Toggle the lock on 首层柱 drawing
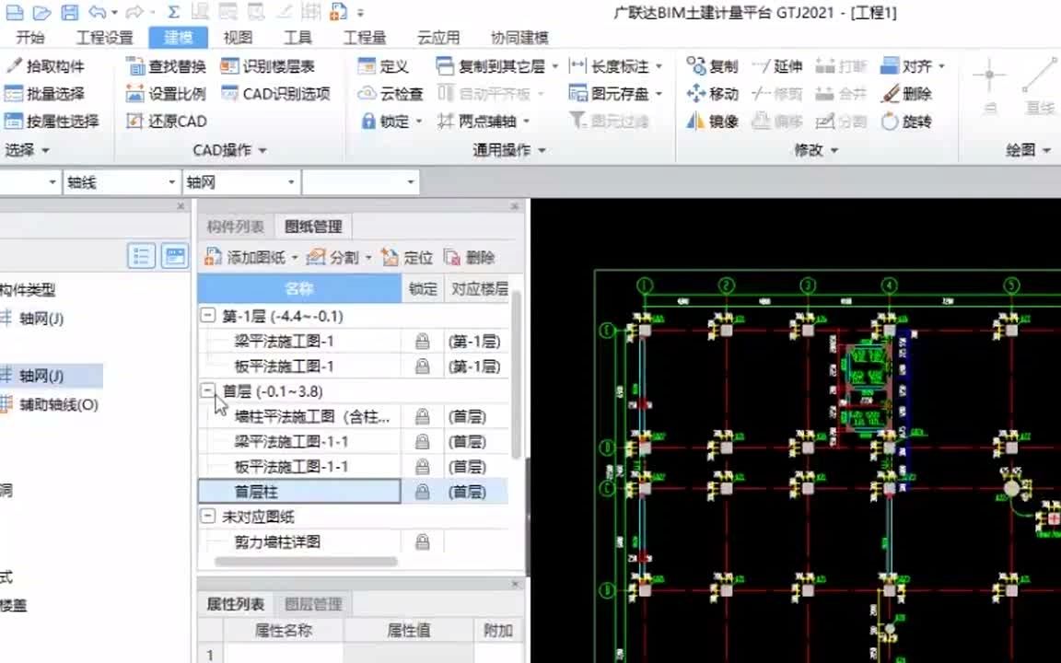Viewport: 1061px width, 663px height. pyautogui.click(x=421, y=492)
